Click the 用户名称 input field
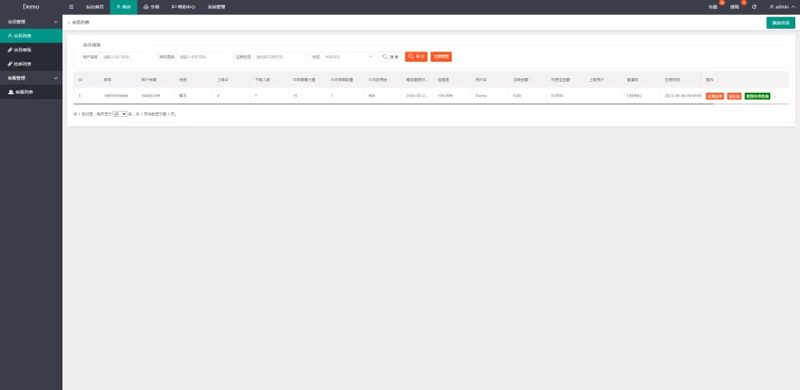 point(127,56)
